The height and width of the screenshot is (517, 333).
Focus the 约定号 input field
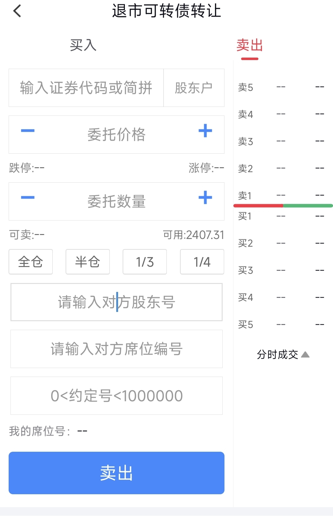117,396
